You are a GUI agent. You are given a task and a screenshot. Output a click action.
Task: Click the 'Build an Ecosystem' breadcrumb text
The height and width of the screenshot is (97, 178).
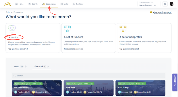point(14,12)
